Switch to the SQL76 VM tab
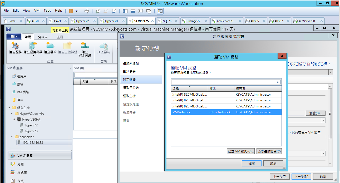The width and height of the screenshot is (340, 183). click(x=167, y=21)
